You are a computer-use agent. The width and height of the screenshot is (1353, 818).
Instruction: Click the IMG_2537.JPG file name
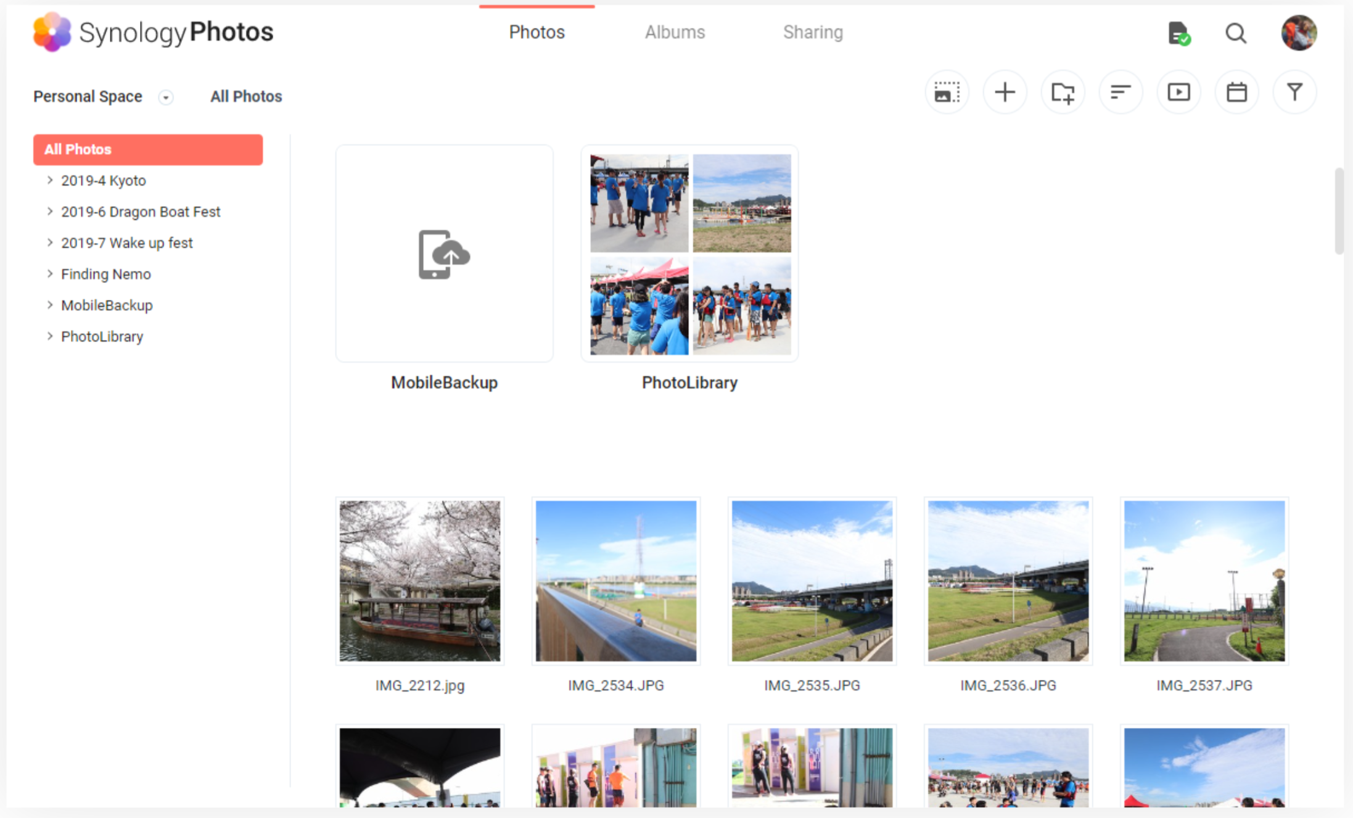tap(1204, 685)
